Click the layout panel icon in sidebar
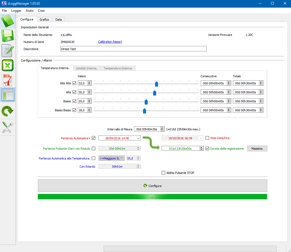Viewport: 291px width, 252px height. pyautogui.click(x=8, y=95)
